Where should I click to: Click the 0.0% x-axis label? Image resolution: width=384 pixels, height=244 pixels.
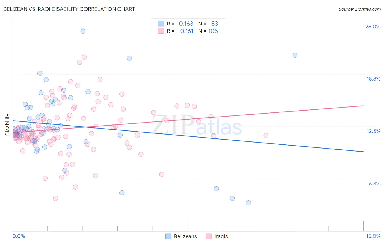click(19, 236)
